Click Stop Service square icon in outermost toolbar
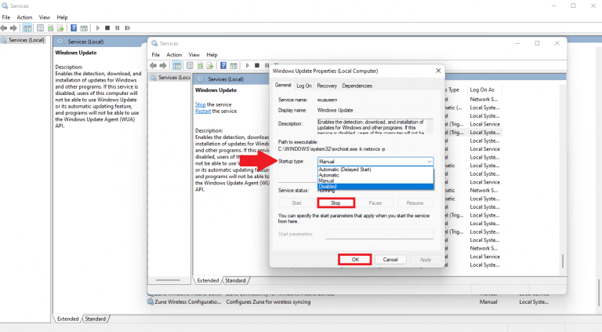 [106, 27]
